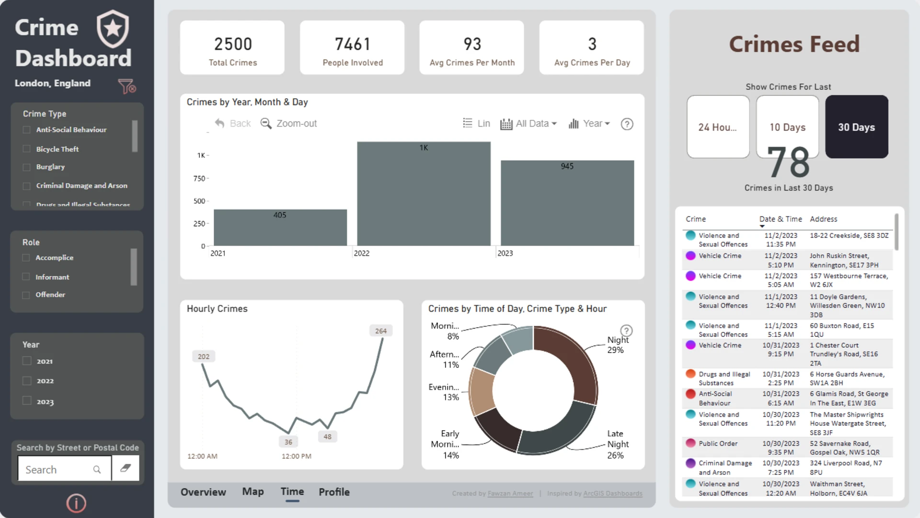Click the clear filters funnel icon
920x518 pixels.
pos(127,86)
